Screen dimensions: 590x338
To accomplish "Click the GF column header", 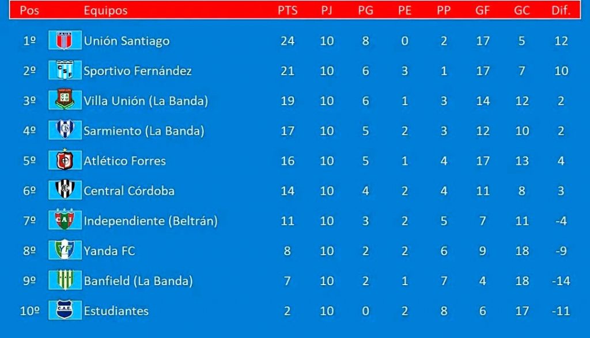I will (x=482, y=10).
